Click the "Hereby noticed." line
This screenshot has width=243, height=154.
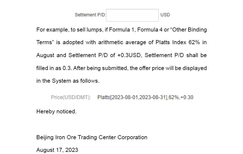point(56,111)
